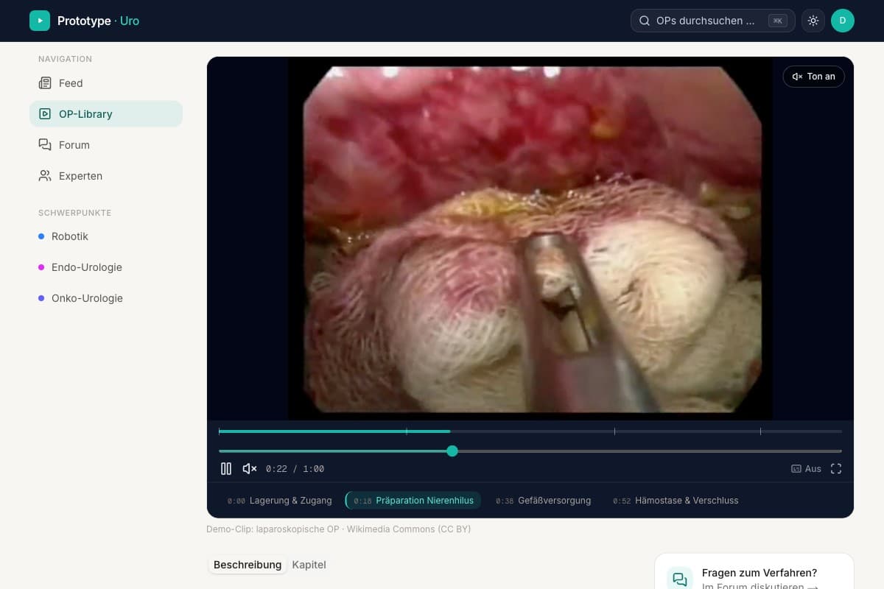This screenshot has height=589, width=884.
Task: Switch to the Kapitel tab
Action: pyautogui.click(x=309, y=565)
